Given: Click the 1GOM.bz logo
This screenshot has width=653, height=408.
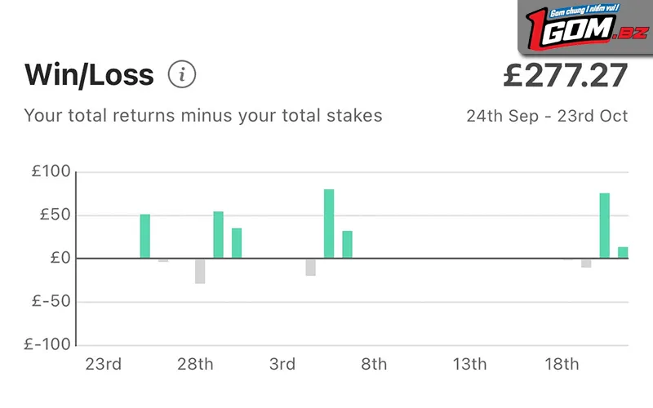Looking at the screenshot, I should click(585, 28).
